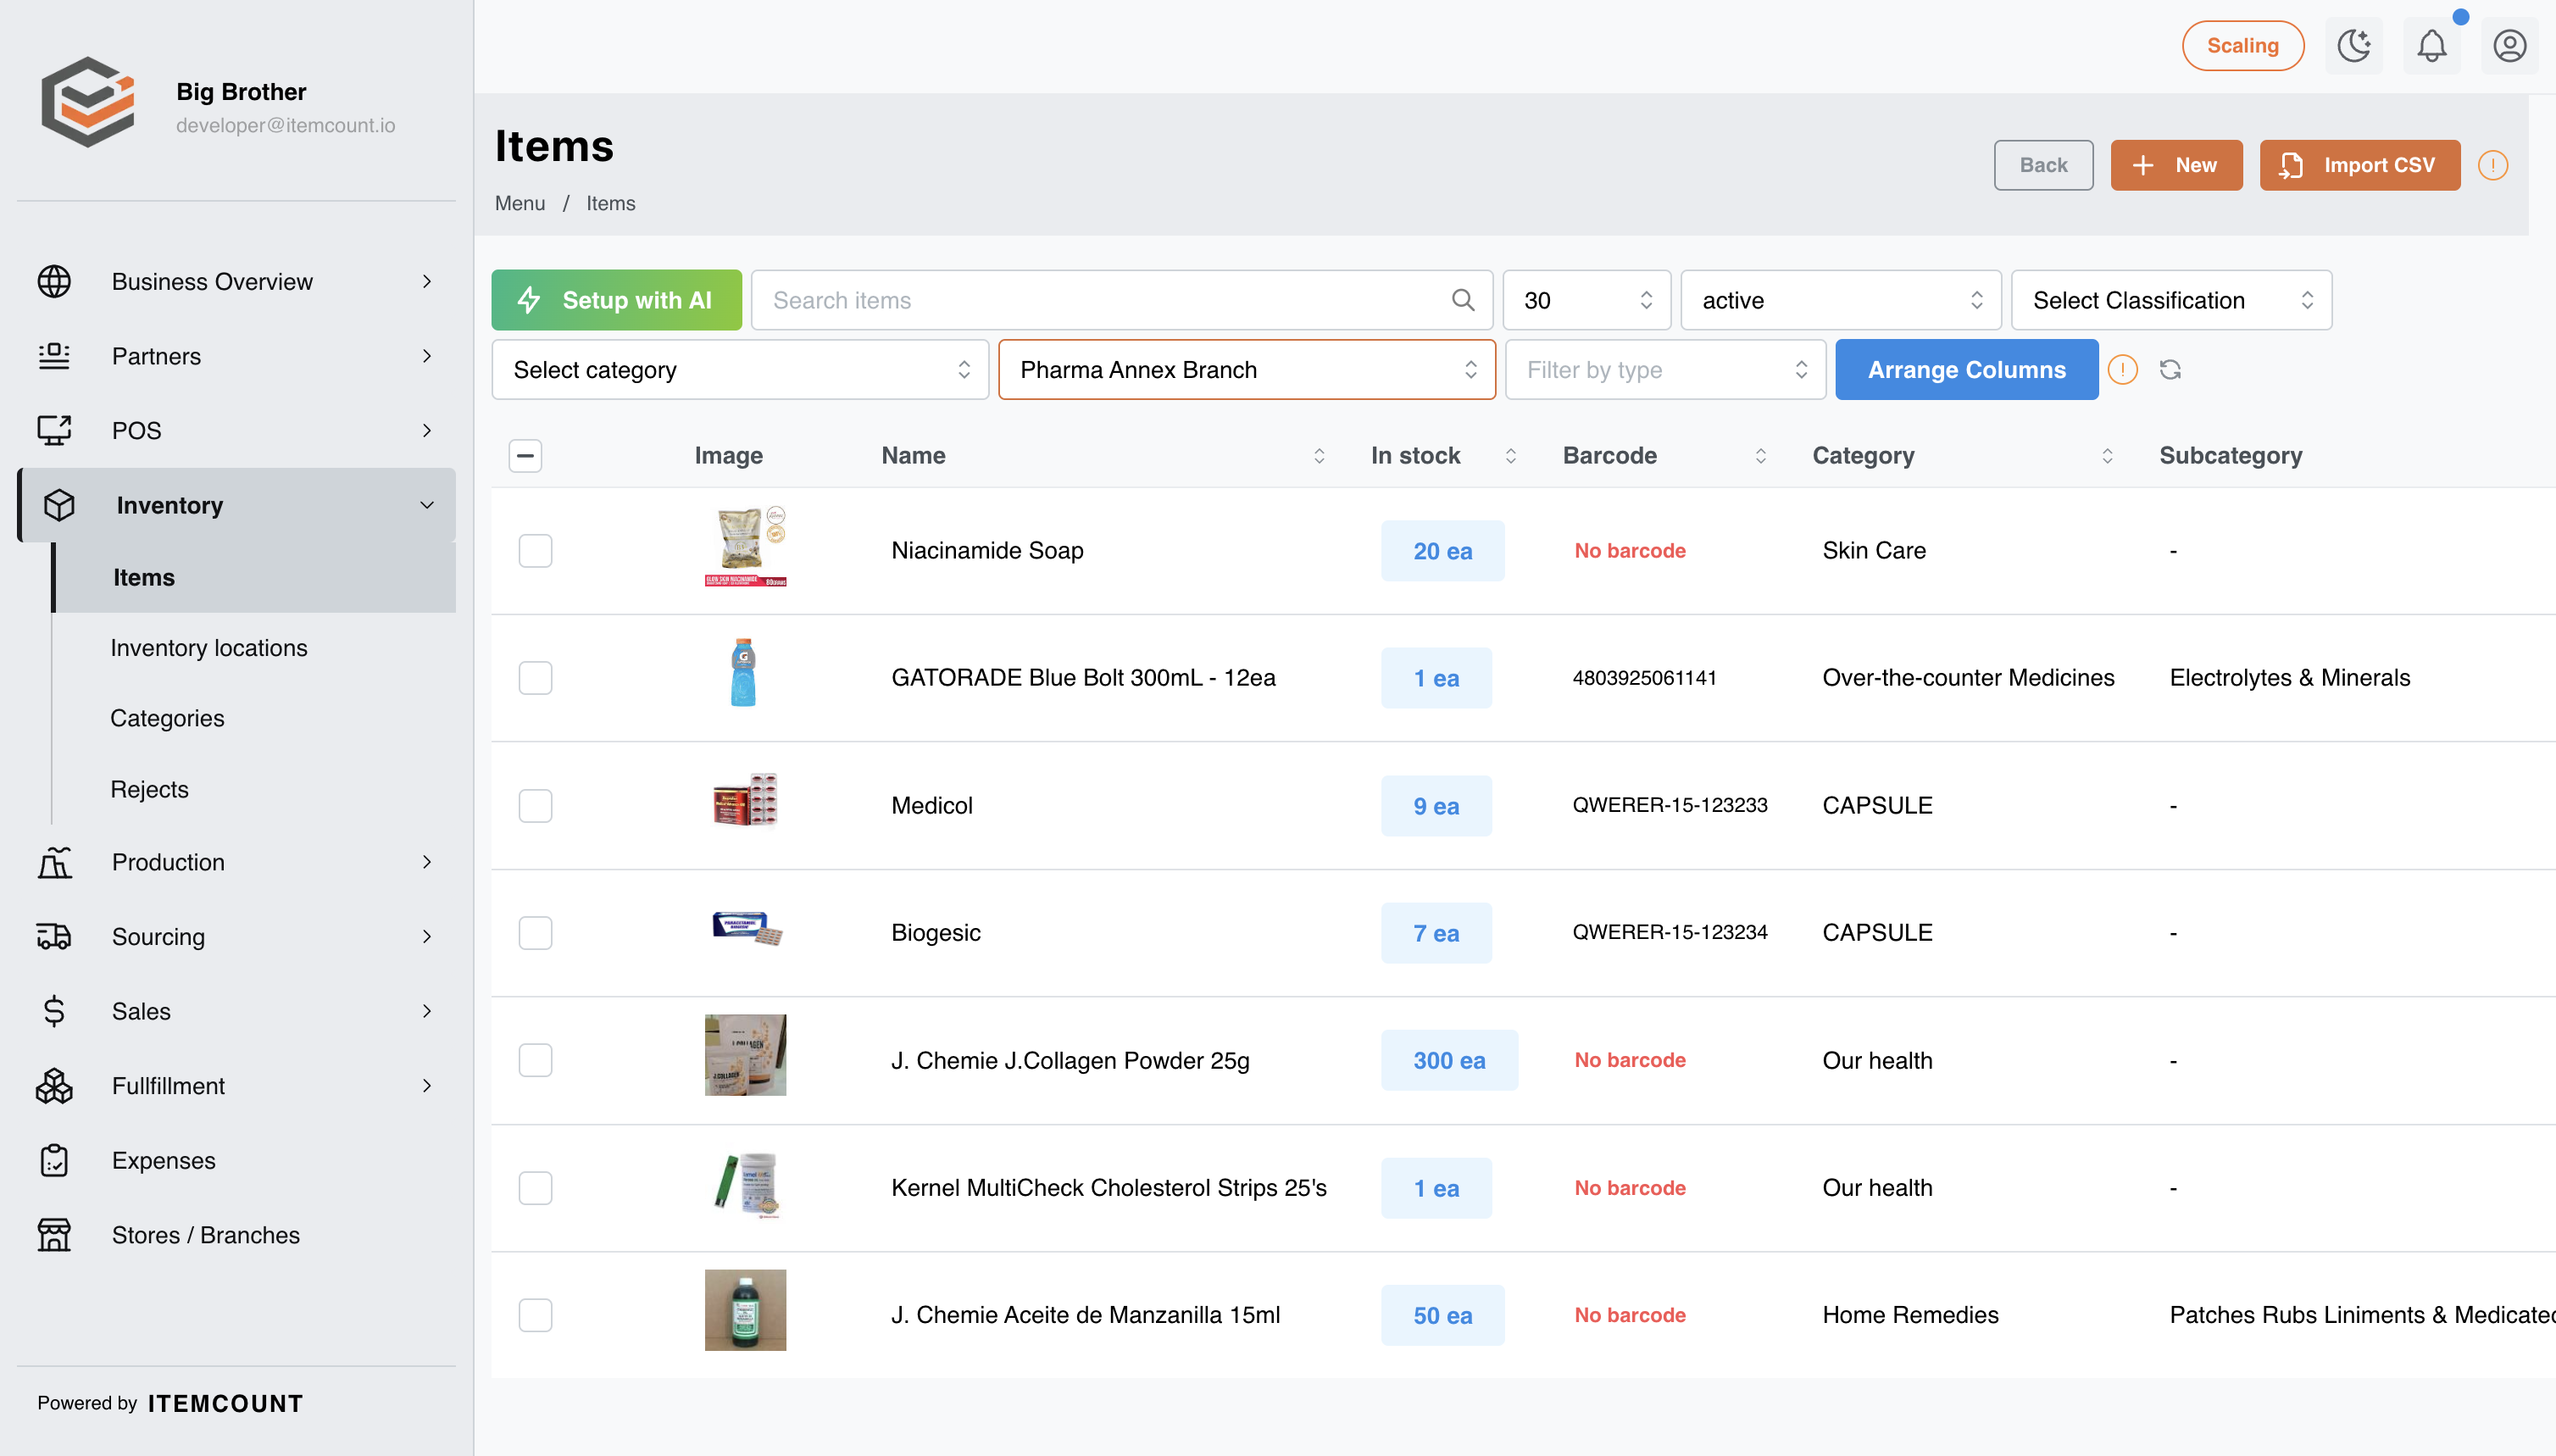This screenshot has height=1456, width=2556.
Task: Click the Stores / Branches shop icon
Action: tap(54, 1235)
